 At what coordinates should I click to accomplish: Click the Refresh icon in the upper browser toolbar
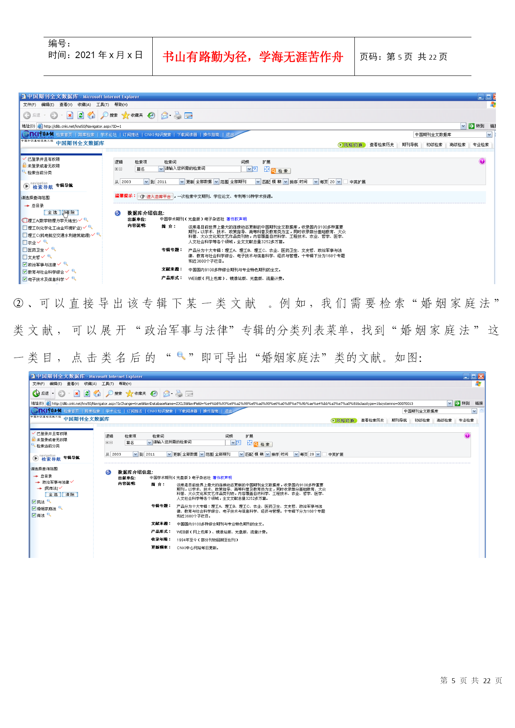[x=81, y=115]
